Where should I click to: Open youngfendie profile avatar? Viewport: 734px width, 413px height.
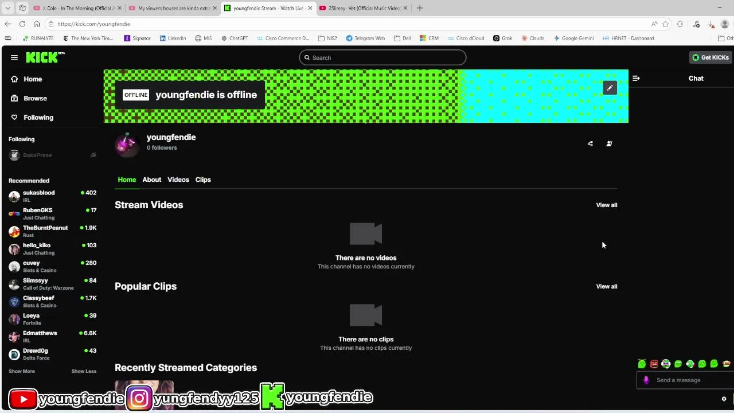[x=127, y=144]
